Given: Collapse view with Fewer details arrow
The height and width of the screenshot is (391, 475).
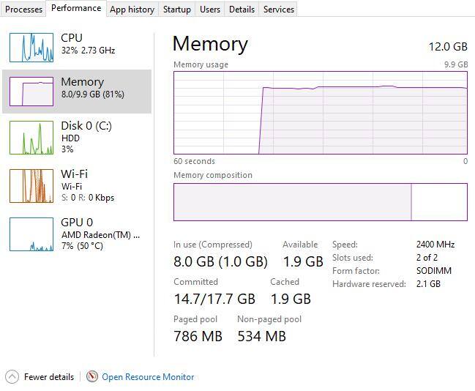Looking at the screenshot, I should tap(12, 376).
